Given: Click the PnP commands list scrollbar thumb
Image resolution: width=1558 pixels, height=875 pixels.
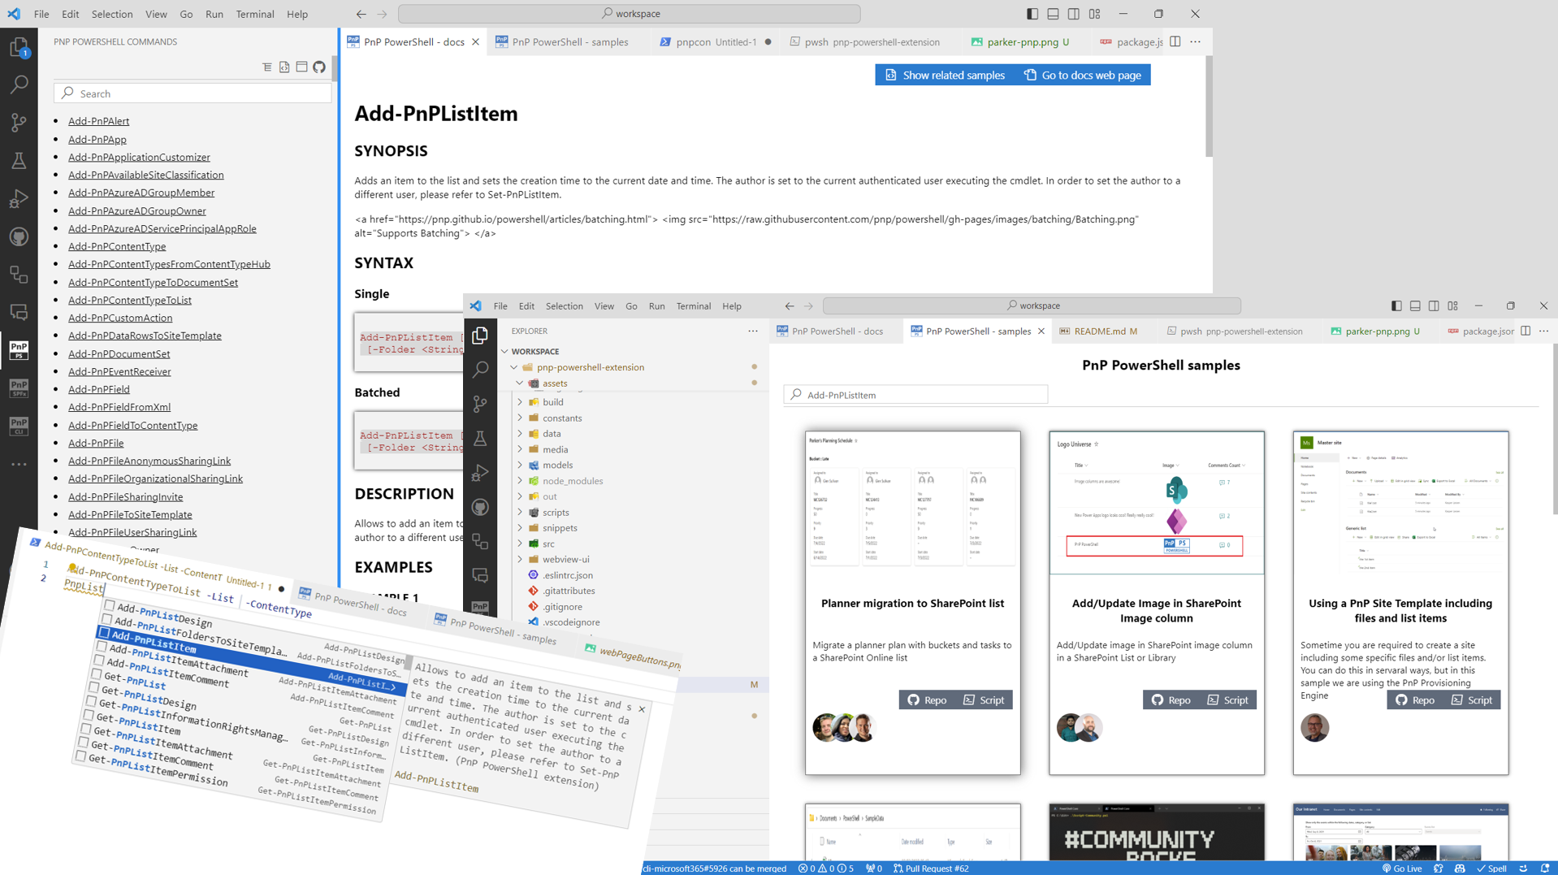Looking at the screenshot, I should point(335,69).
